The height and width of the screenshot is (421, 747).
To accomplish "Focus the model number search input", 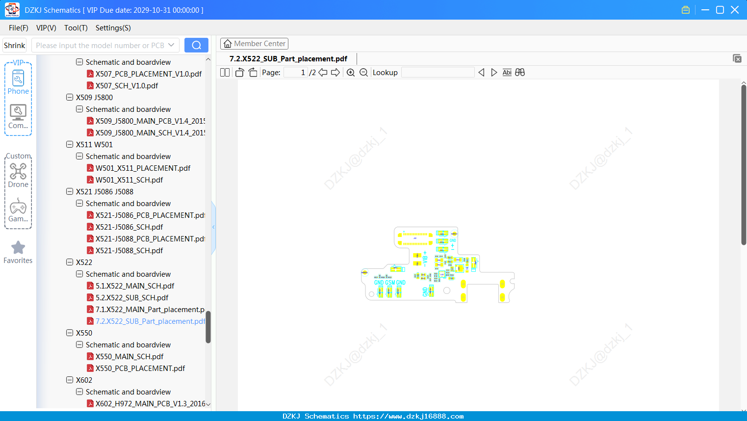I will click(100, 45).
